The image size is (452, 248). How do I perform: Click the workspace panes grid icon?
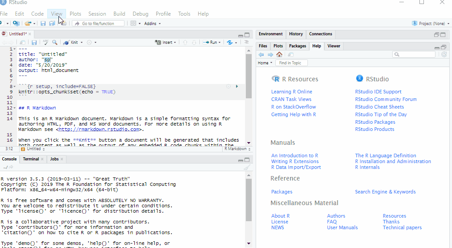coord(133,23)
